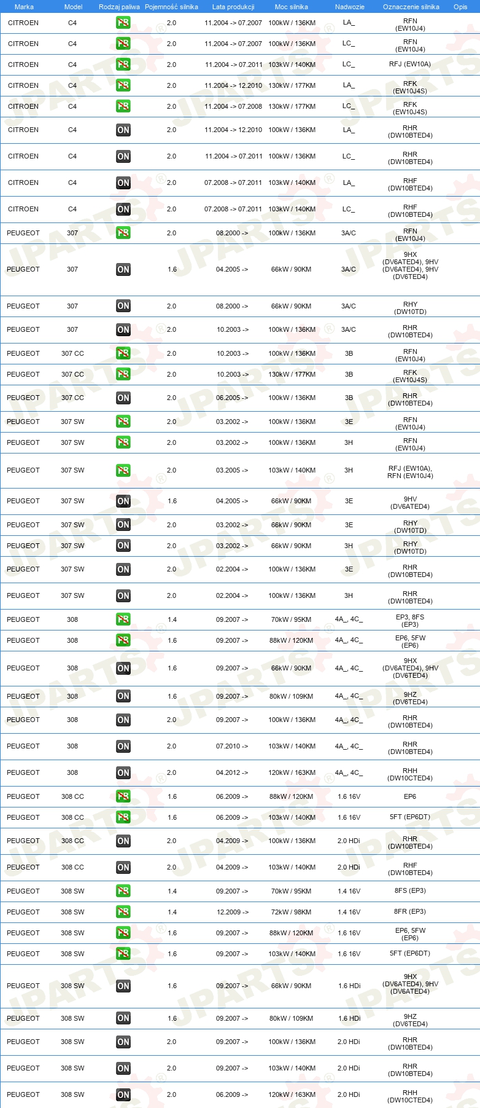Click 9HV (DV6ATED4) engine code in 307 SW row
This screenshot has width=480, height=1108.
coord(410,503)
